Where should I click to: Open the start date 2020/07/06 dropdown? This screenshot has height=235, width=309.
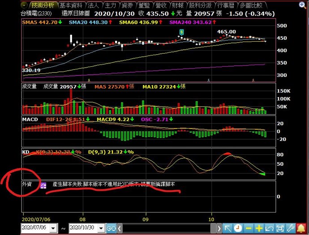click(x=54, y=228)
